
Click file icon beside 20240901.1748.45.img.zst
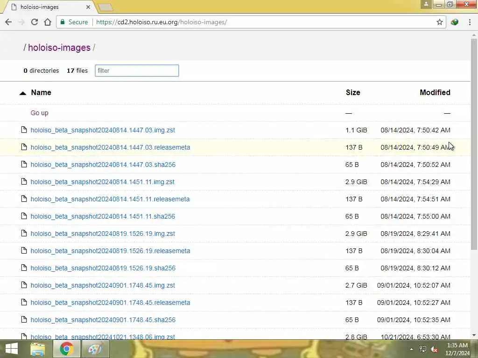point(24,285)
